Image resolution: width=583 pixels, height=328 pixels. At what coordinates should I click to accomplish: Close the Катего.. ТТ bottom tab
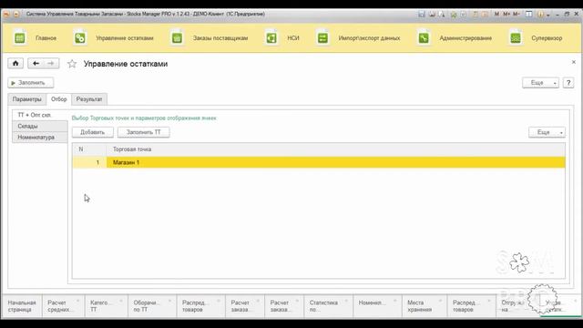tap(121, 301)
